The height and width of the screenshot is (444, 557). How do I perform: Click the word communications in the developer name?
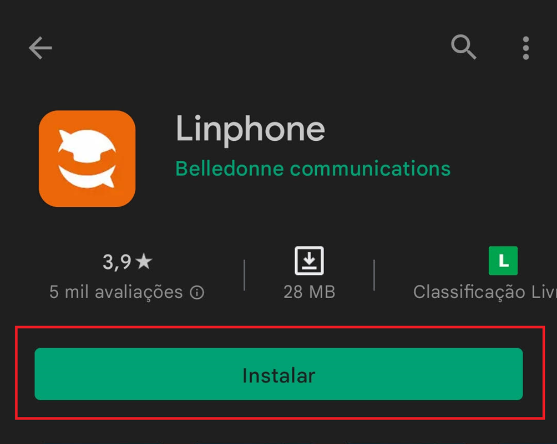pyautogui.click(x=370, y=168)
